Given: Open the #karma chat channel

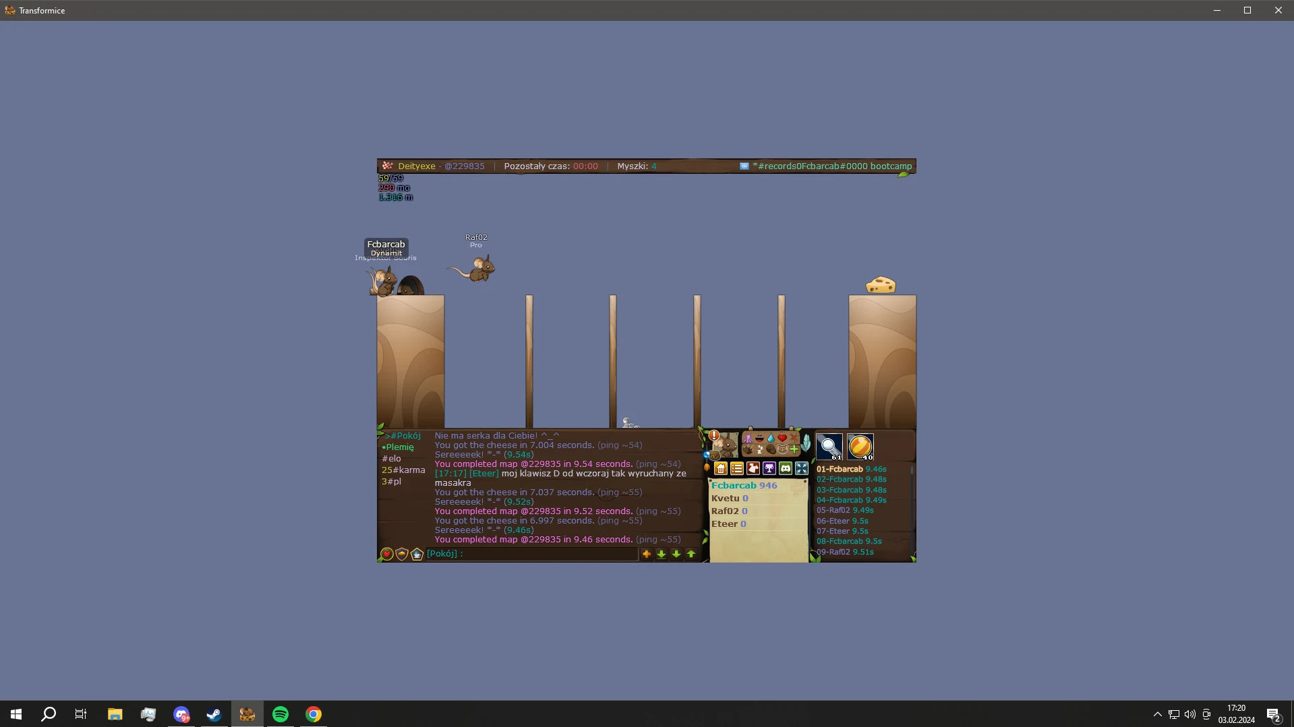Looking at the screenshot, I should pos(403,470).
